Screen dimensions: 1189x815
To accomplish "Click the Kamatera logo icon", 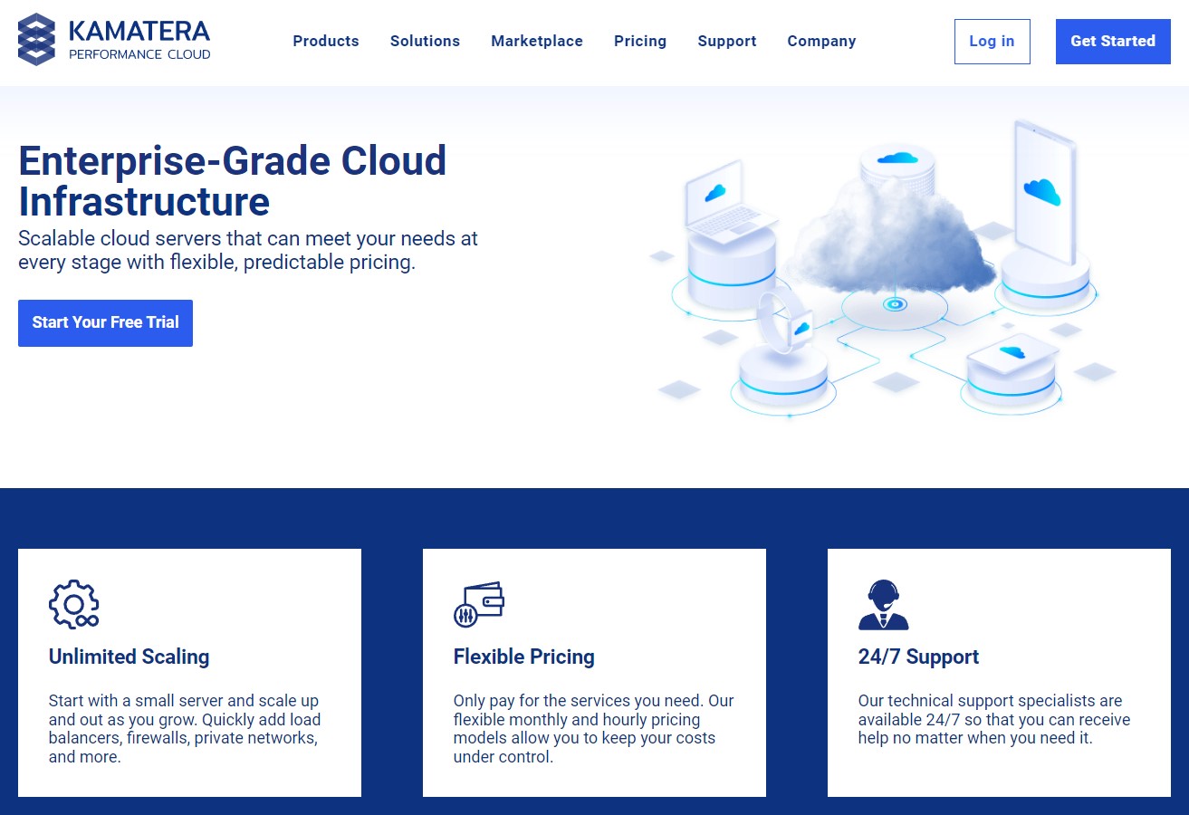I will [37, 40].
